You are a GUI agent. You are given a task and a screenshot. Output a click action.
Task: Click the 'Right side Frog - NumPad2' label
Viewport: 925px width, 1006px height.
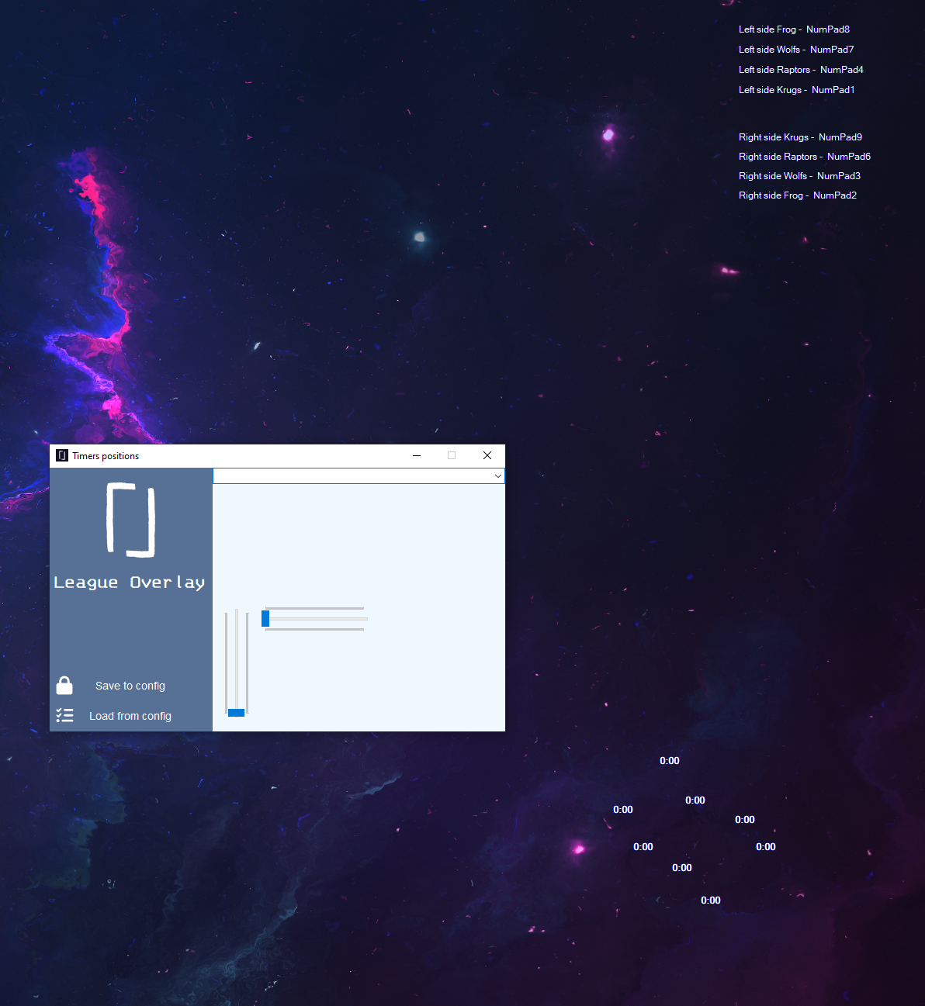[x=798, y=195]
